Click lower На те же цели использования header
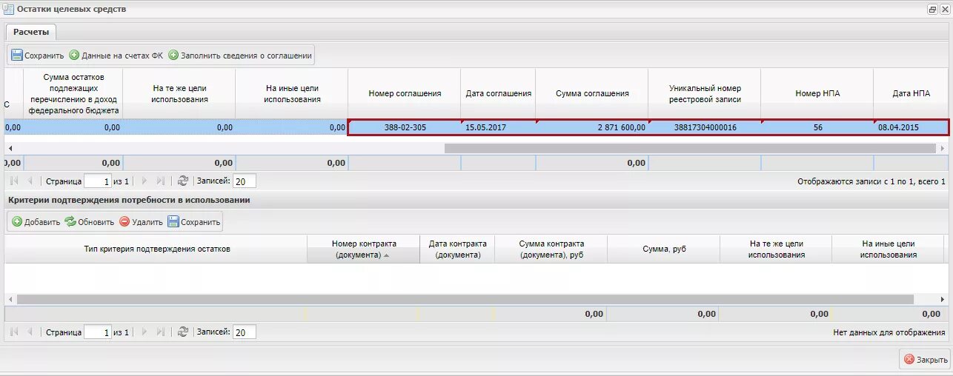Screen dimensions: 953x376 pyautogui.click(x=776, y=249)
